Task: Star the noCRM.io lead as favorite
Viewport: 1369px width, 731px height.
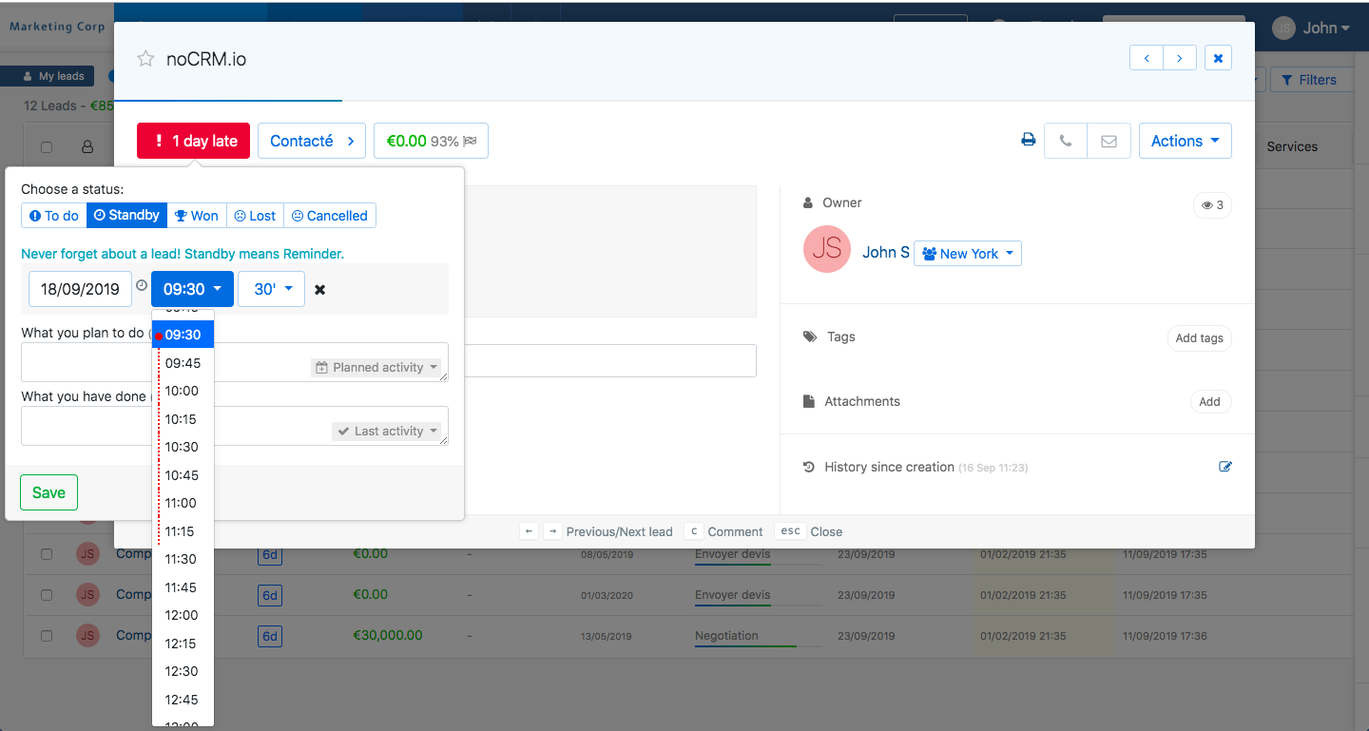Action: (145, 59)
